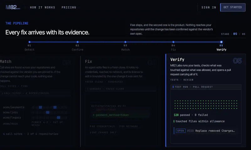Click the OPEN badge on pull request #318

pos(181,131)
